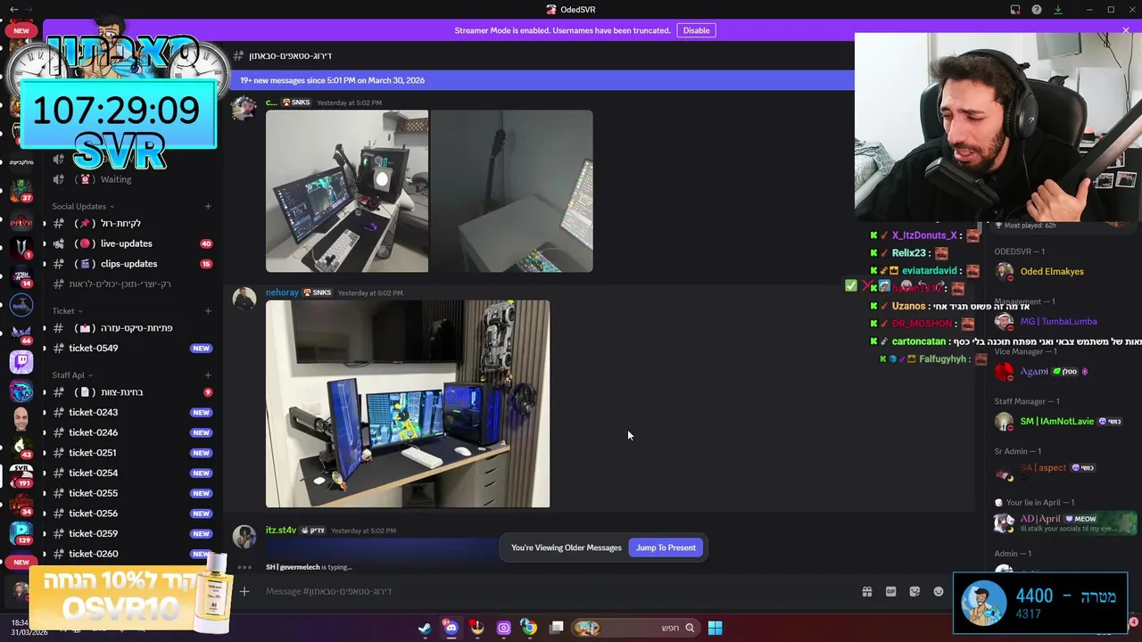Viewport: 1142px width, 642px height.
Task: Click the itz.st4v username in chat
Action: [281, 531]
